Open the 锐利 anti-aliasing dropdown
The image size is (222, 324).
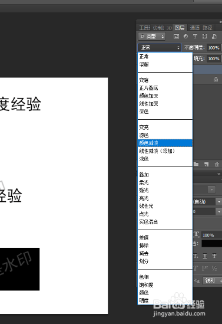click(x=212, y=280)
